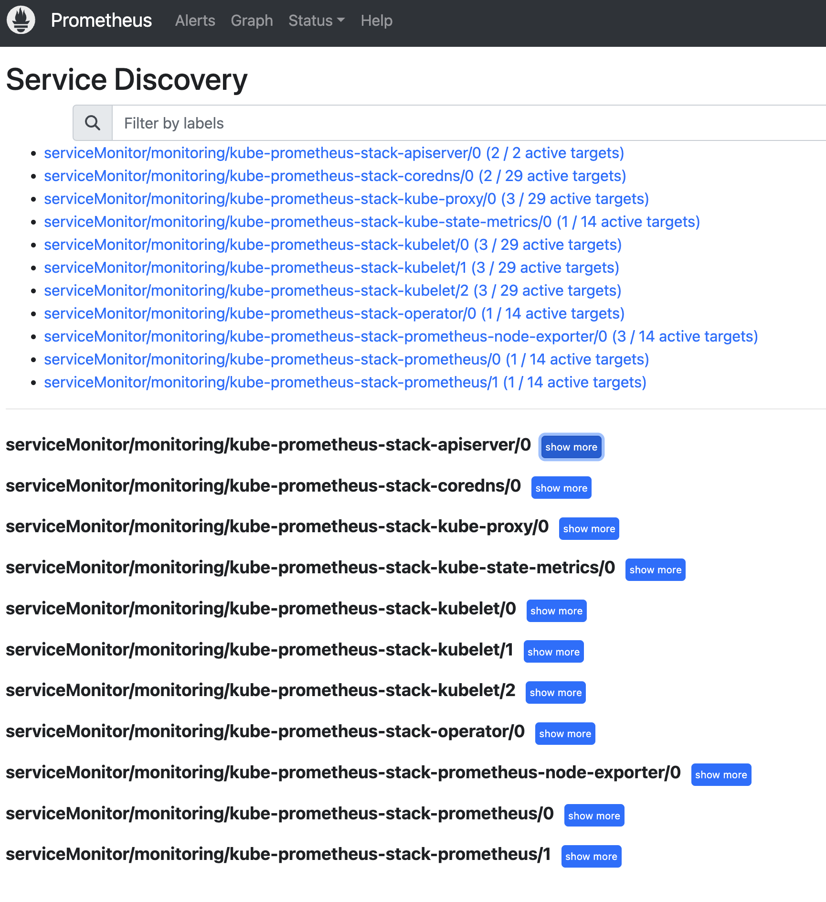Jump to kubelet/1 3 / 29 active targets
The image size is (826, 902).
click(331, 268)
